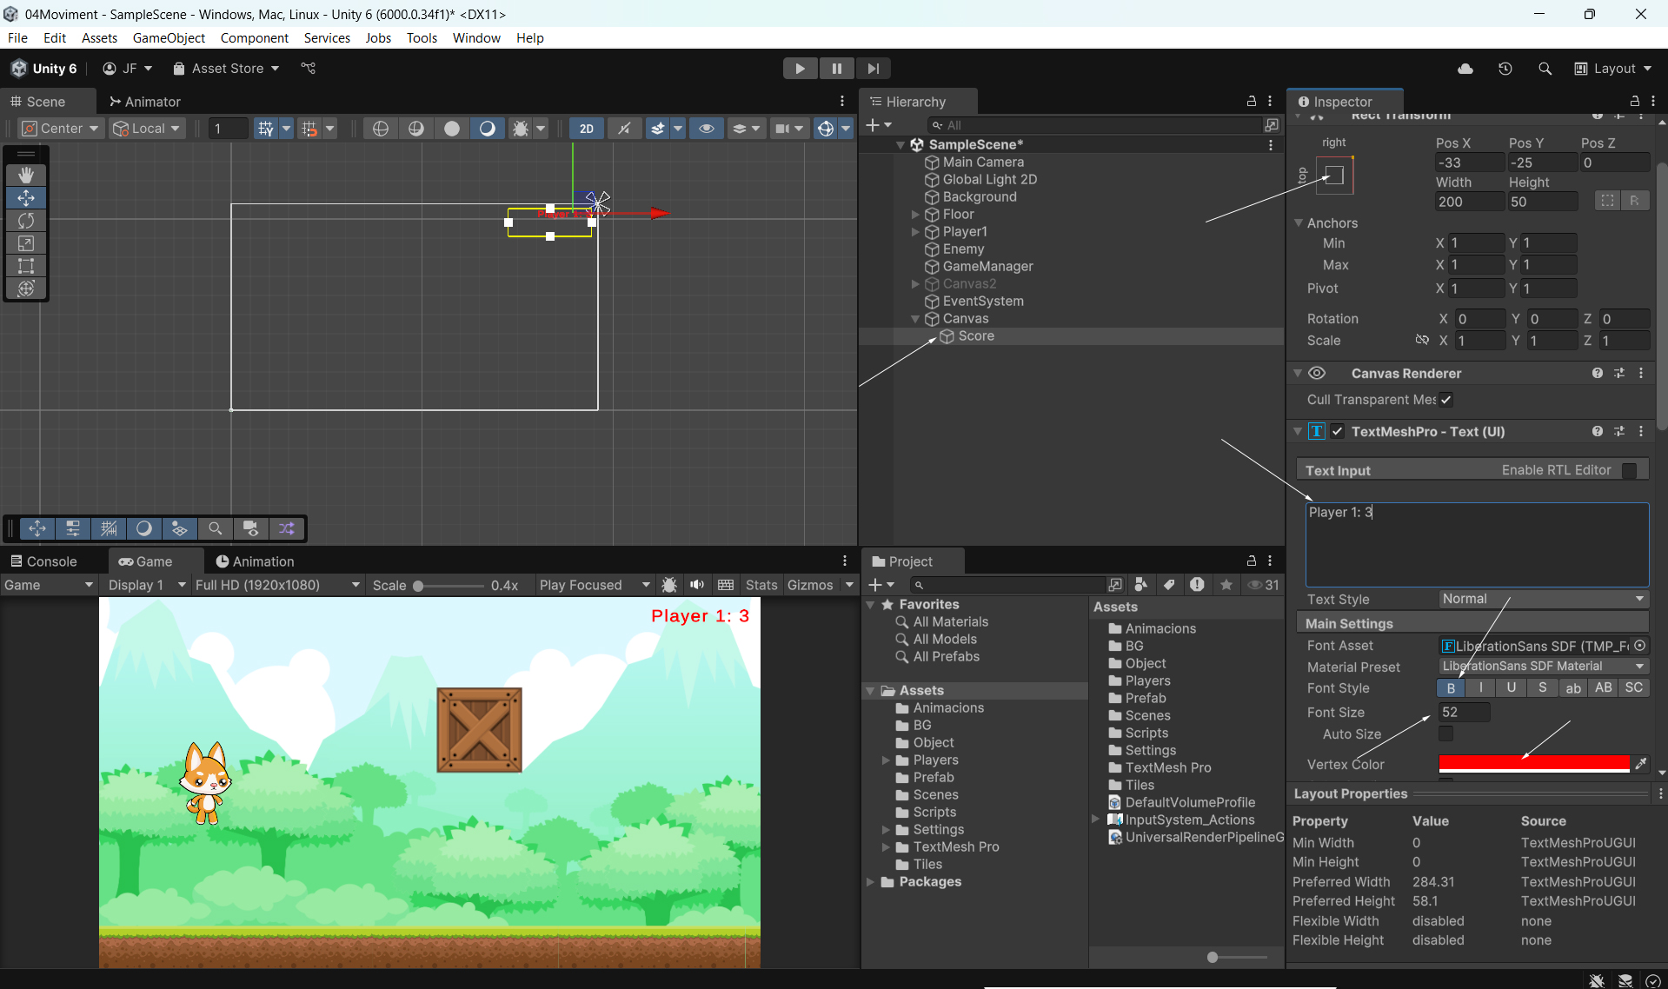This screenshot has height=989, width=1668.
Task: Open the Full HD resolution dropdown
Action: pos(277,585)
